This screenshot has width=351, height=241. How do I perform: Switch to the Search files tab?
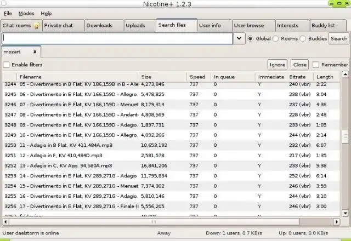pyautogui.click(x=177, y=25)
